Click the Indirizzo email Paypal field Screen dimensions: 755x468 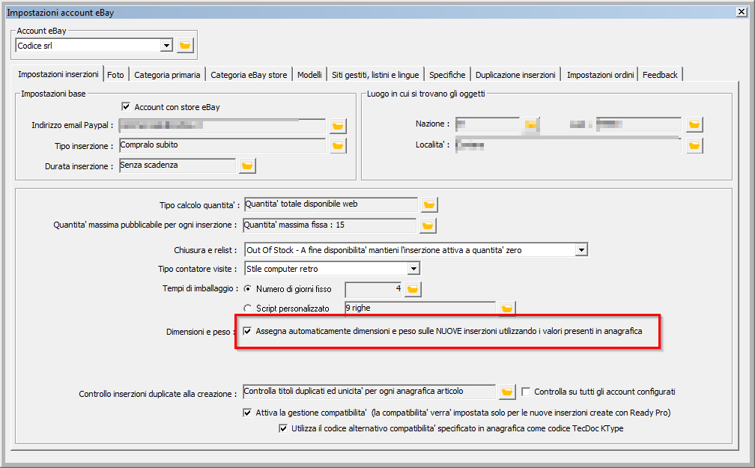222,126
